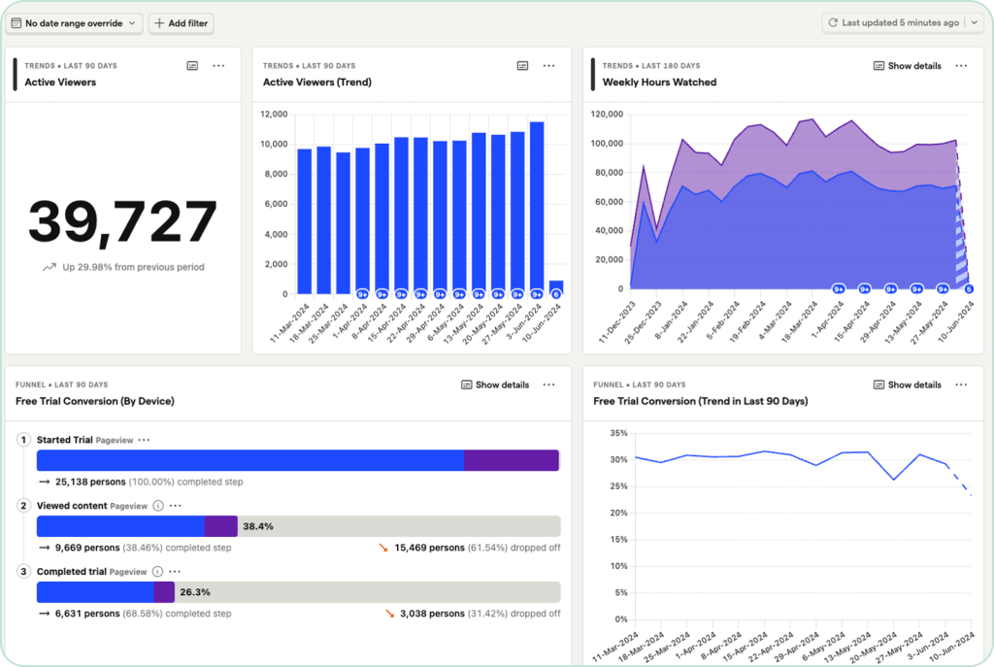Click the info icon beside Viewed content step
The width and height of the screenshot is (994, 667).
click(x=158, y=506)
